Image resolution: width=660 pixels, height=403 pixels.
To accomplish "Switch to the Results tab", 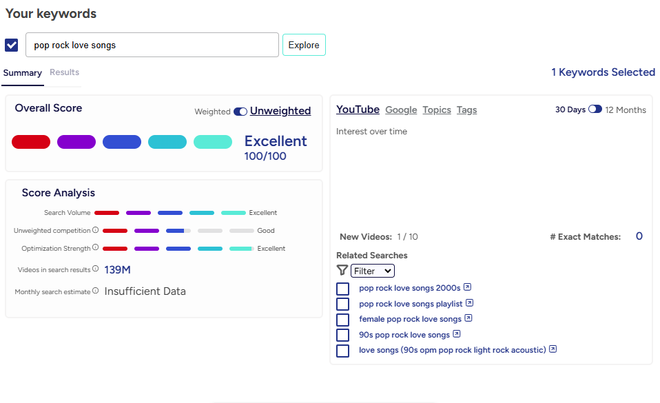I will (x=64, y=72).
